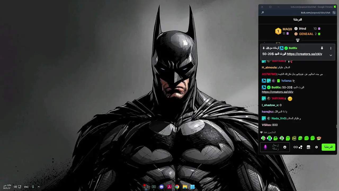The width and height of the screenshot is (339, 191).
Task: Click the 1ARYAMz message with smiling emoji
Action: (277, 98)
